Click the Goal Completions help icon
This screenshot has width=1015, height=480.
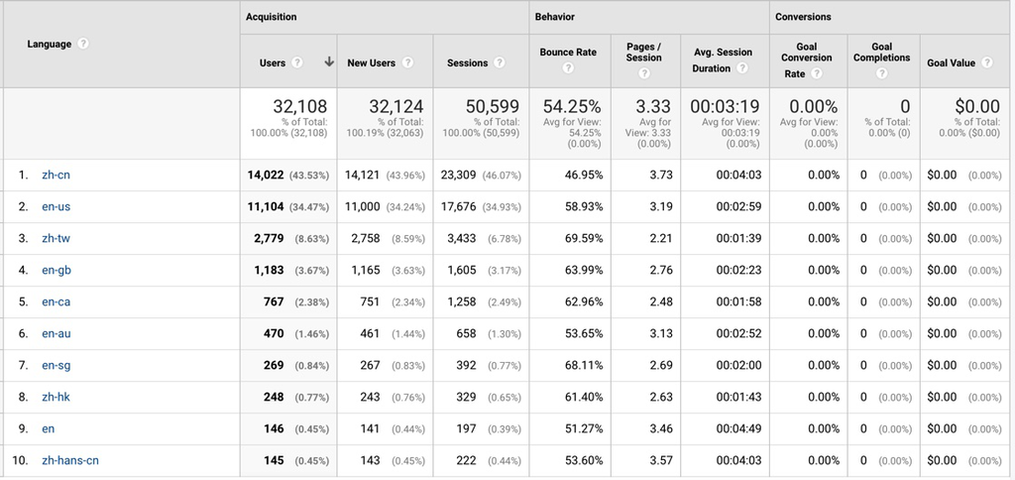[882, 72]
